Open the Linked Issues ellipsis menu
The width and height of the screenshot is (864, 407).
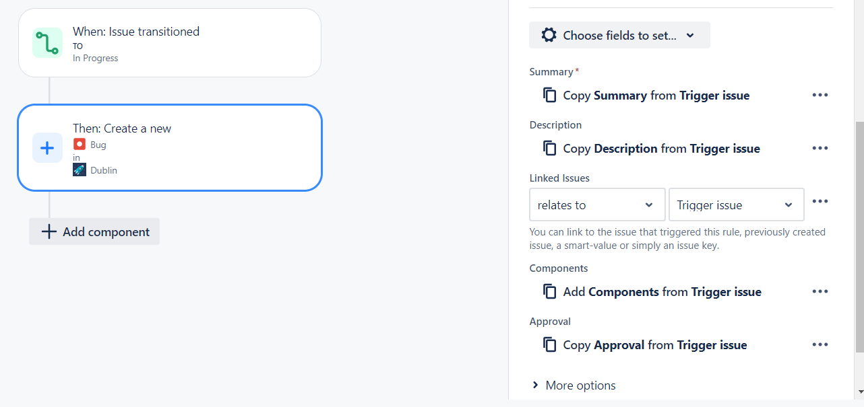[820, 201]
